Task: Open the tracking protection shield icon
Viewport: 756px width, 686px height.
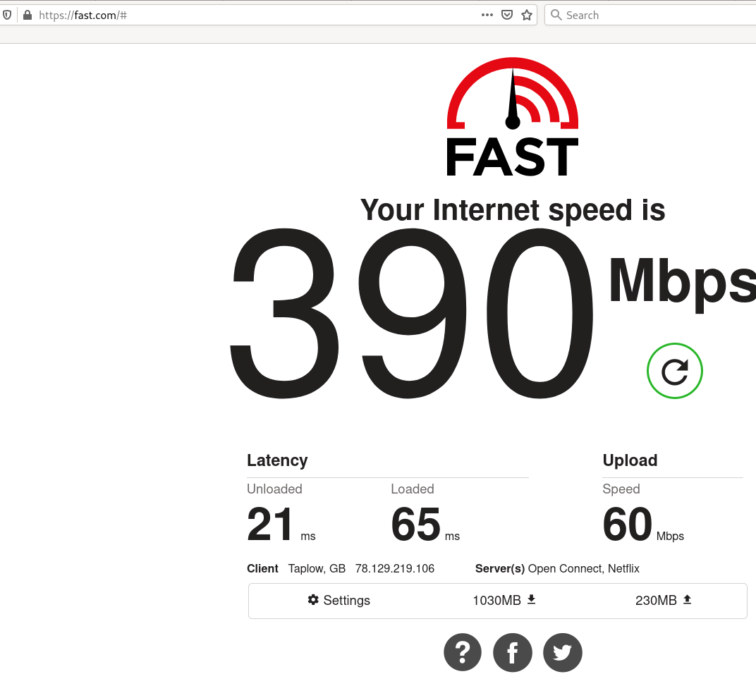Action: pos(7,15)
